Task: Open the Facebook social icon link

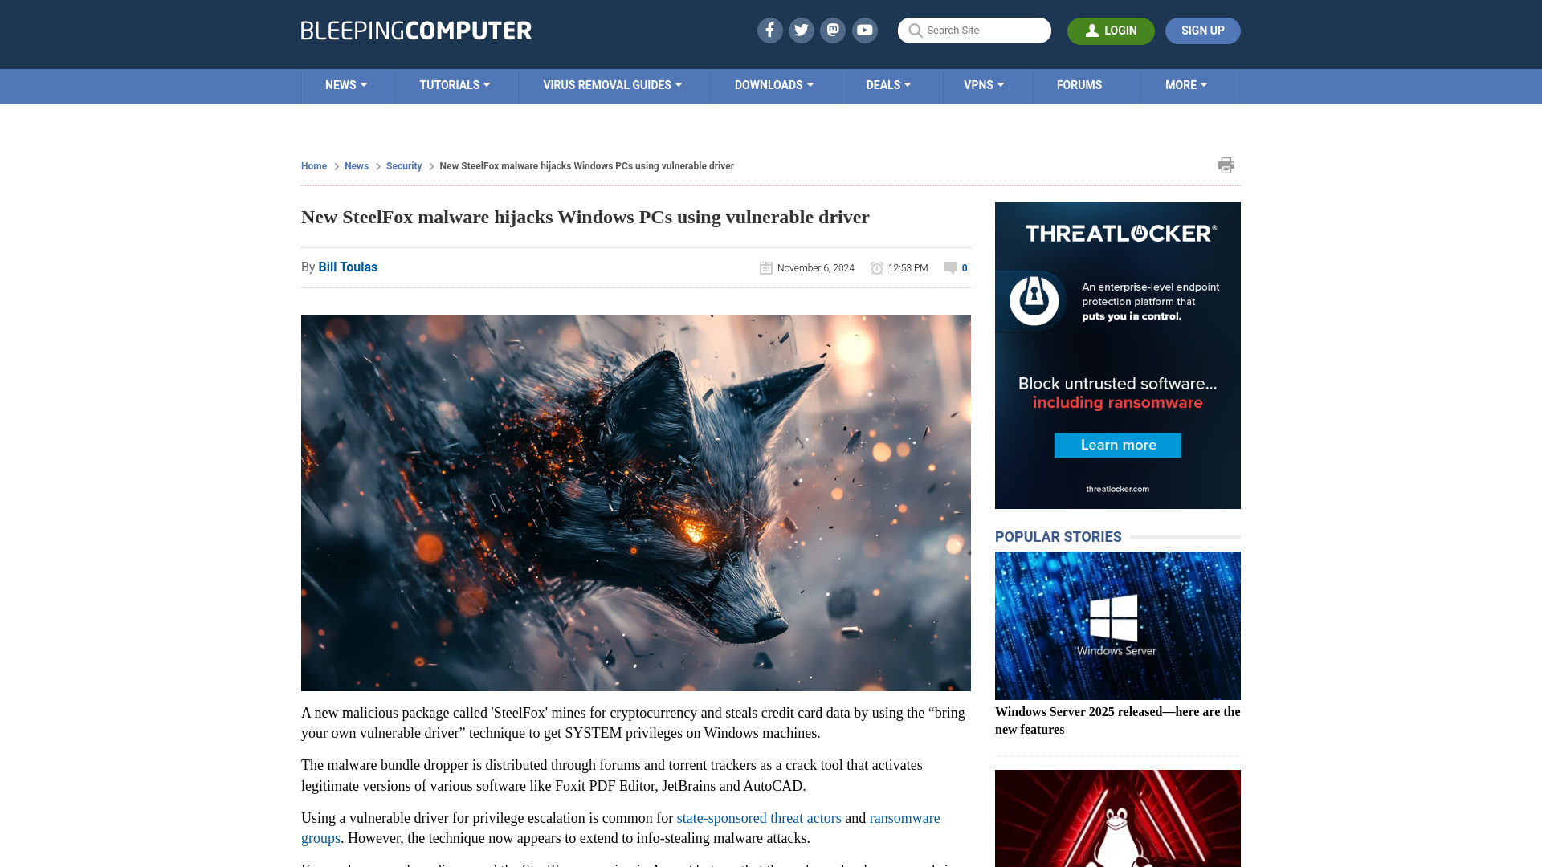Action: [x=769, y=31]
